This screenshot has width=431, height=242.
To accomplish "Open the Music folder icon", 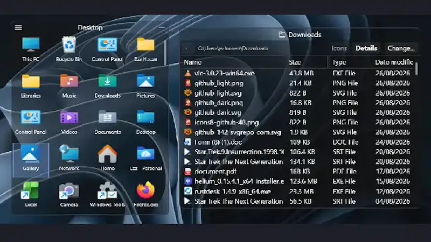I will [x=69, y=81].
